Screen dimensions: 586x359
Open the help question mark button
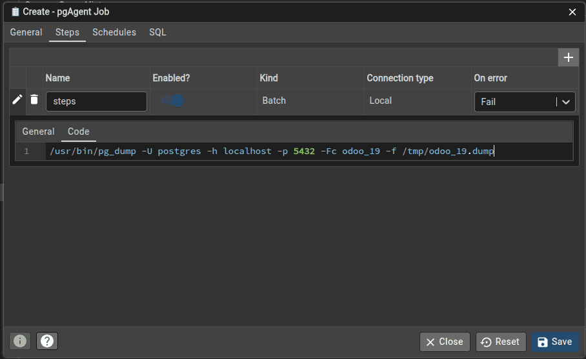(47, 341)
